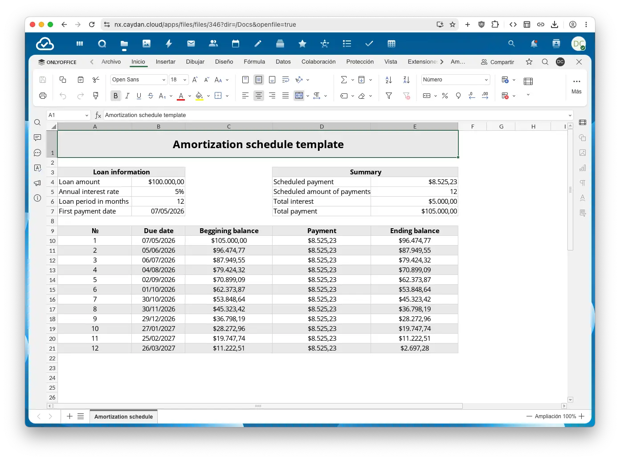
Task: Open the change case dropdown arrow
Action: point(227,80)
